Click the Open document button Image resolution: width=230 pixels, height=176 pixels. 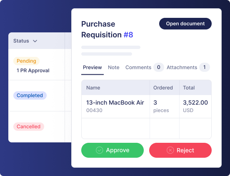[185, 24]
